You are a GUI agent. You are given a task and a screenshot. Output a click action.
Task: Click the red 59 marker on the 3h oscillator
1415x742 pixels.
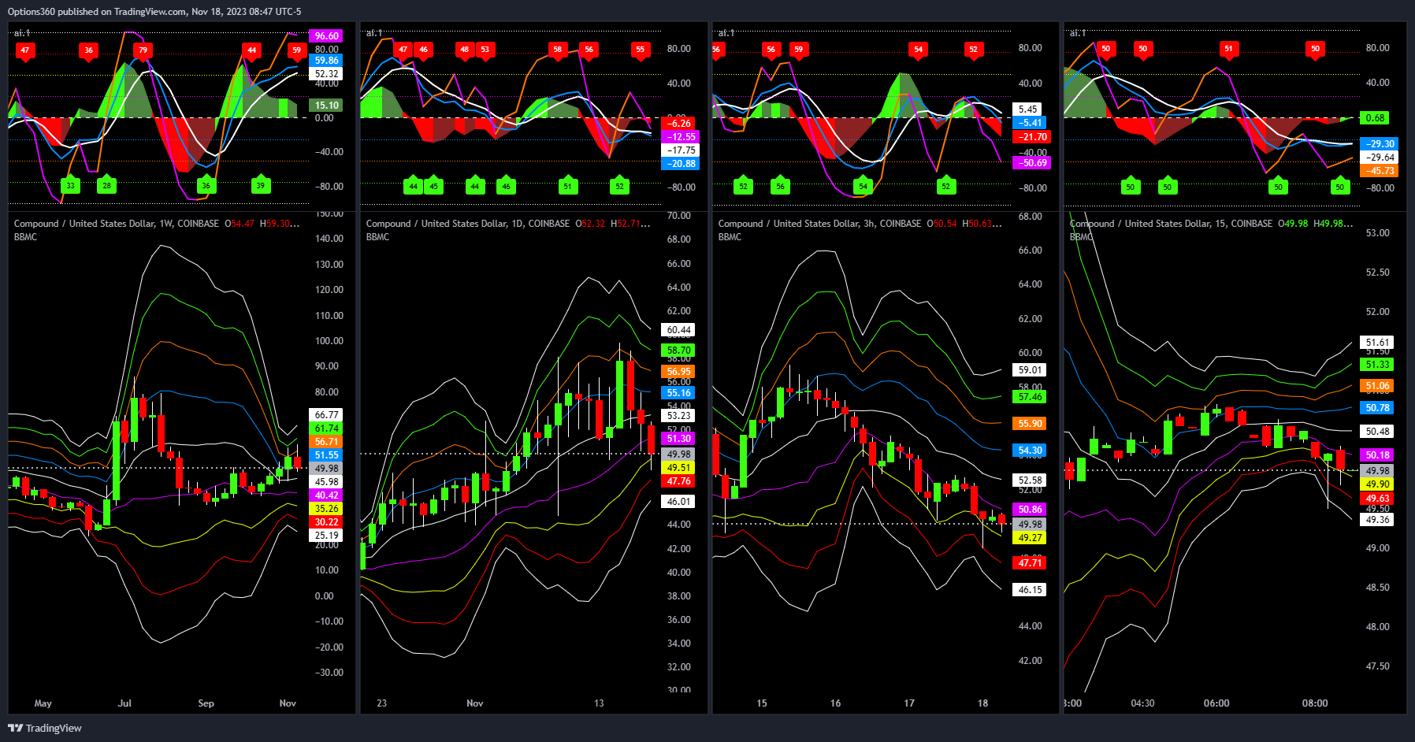click(x=799, y=50)
